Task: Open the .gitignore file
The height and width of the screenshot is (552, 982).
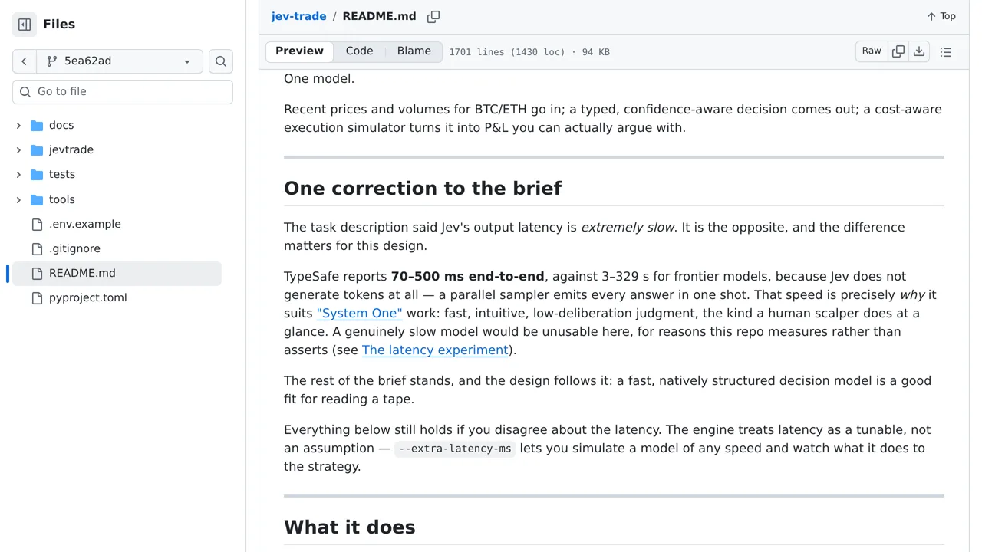Action: [74, 248]
